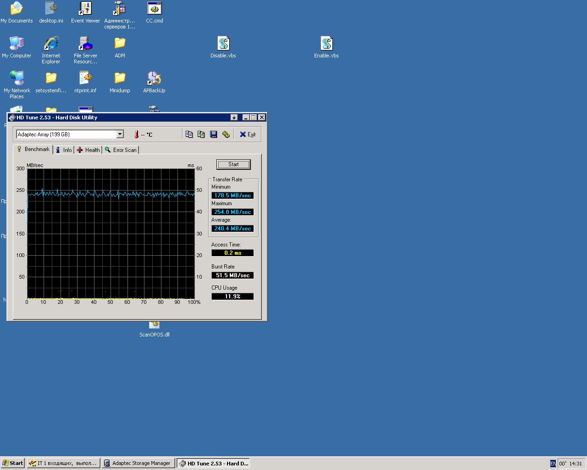
Task: Open the Minidump folder
Action: (120, 79)
